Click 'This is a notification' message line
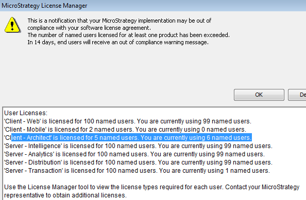Screen dimensions: 306x200 [119, 21]
